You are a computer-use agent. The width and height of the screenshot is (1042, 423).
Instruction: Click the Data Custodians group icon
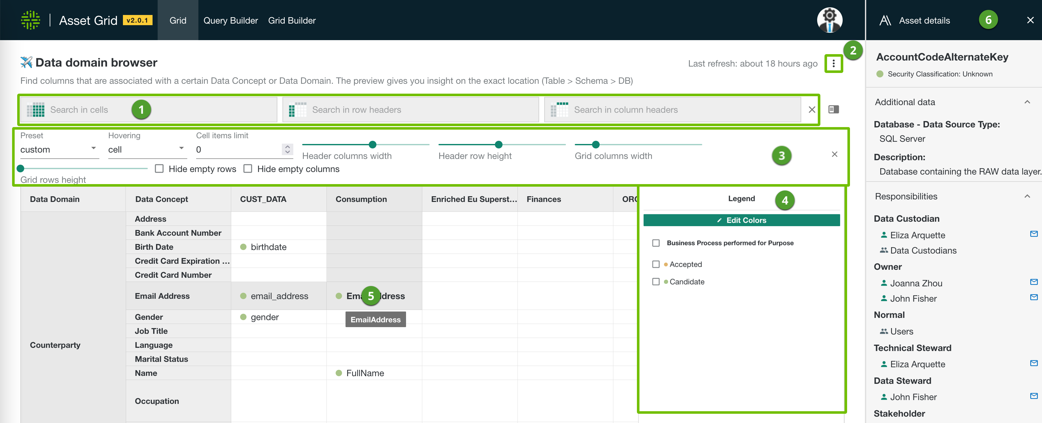[884, 250]
